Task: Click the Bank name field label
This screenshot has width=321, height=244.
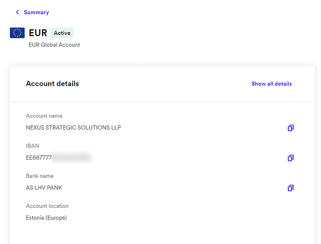Action: click(39, 176)
